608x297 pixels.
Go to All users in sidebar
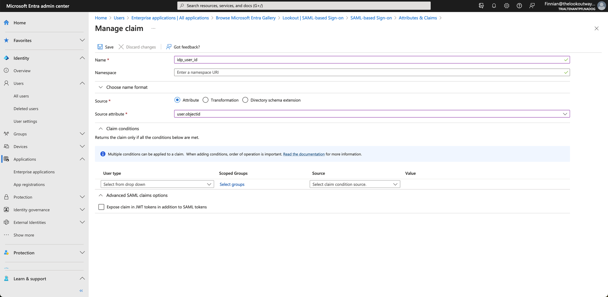click(21, 96)
